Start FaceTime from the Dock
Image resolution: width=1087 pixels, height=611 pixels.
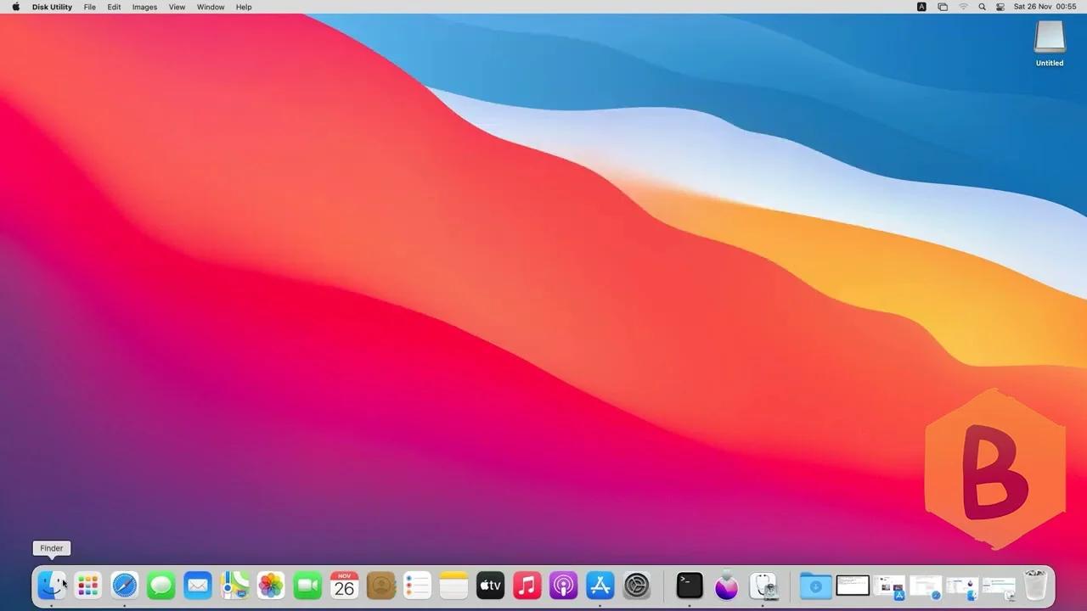point(307,585)
